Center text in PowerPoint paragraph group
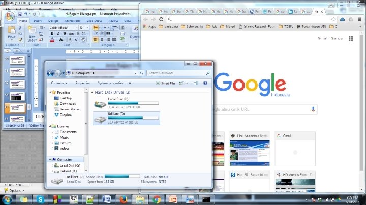 tap(102, 39)
